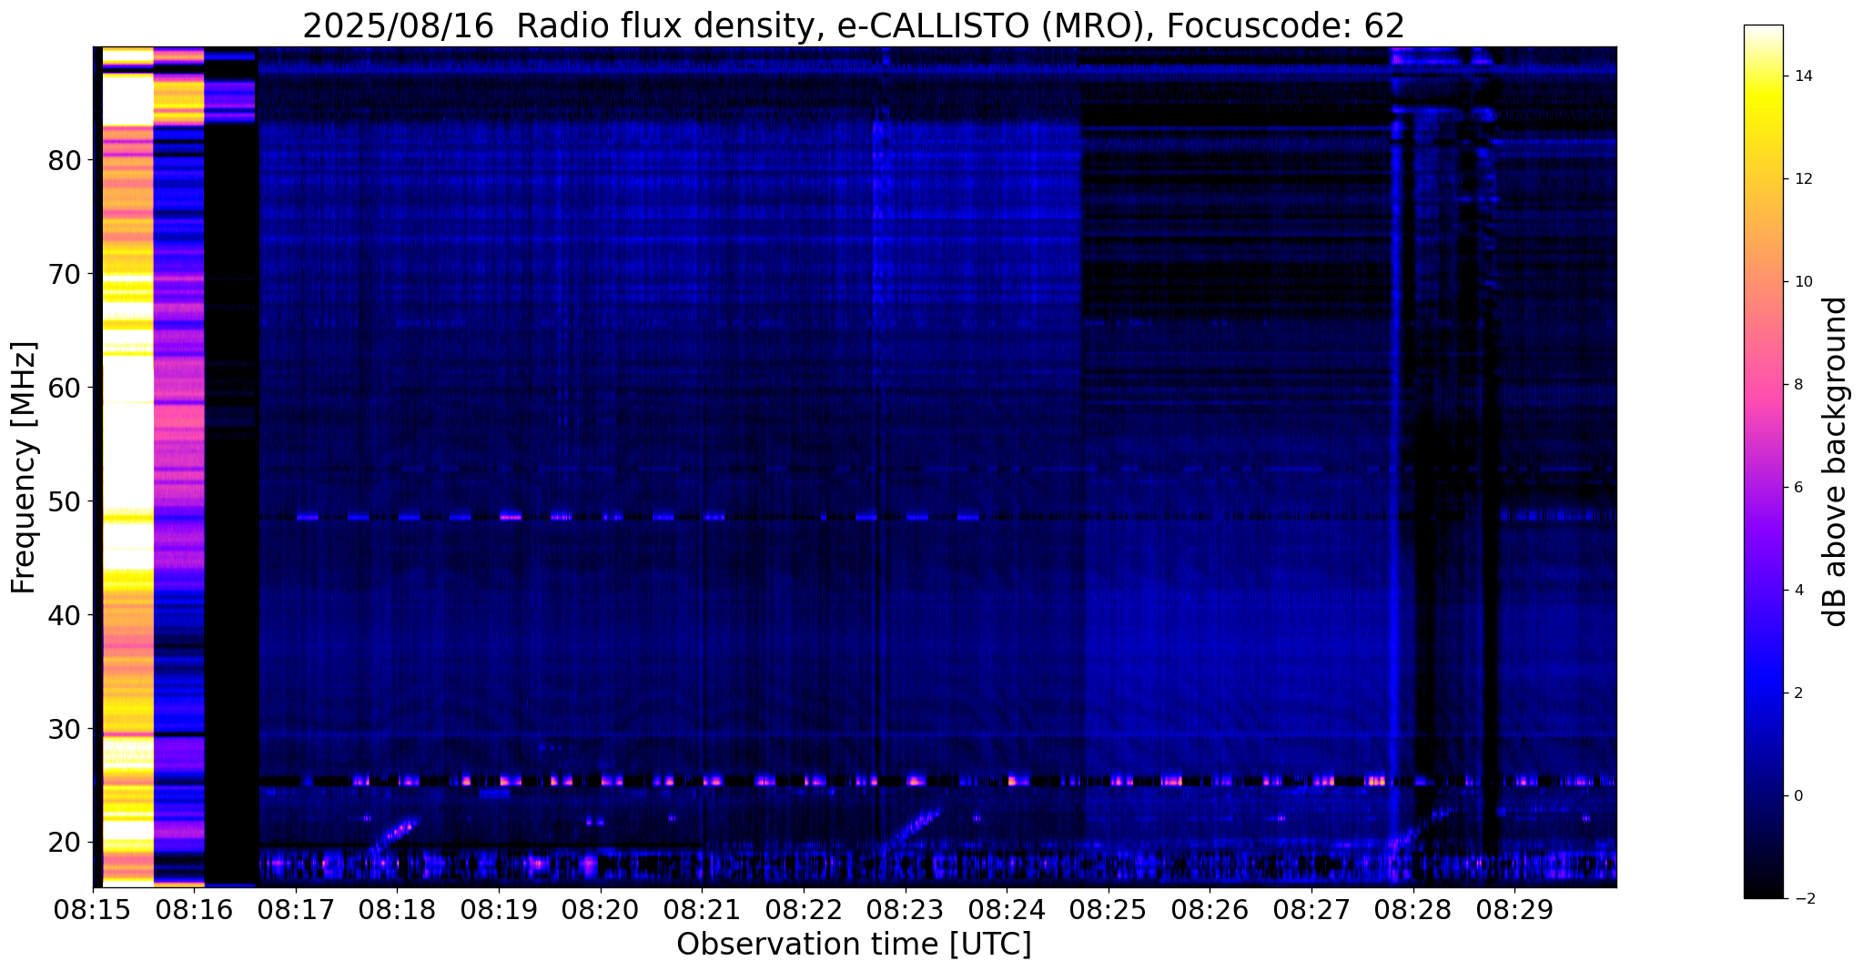Image resolution: width=1863 pixels, height=971 pixels.
Task: Click the colorbar gradient scale
Action: click(x=1763, y=461)
